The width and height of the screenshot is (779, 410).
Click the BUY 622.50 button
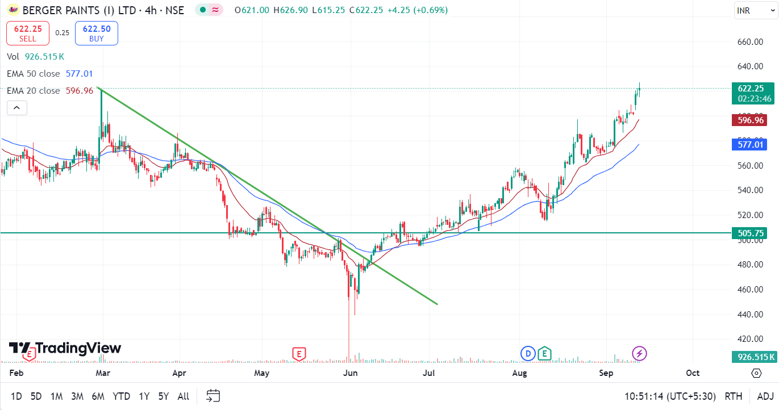pos(97,33)
